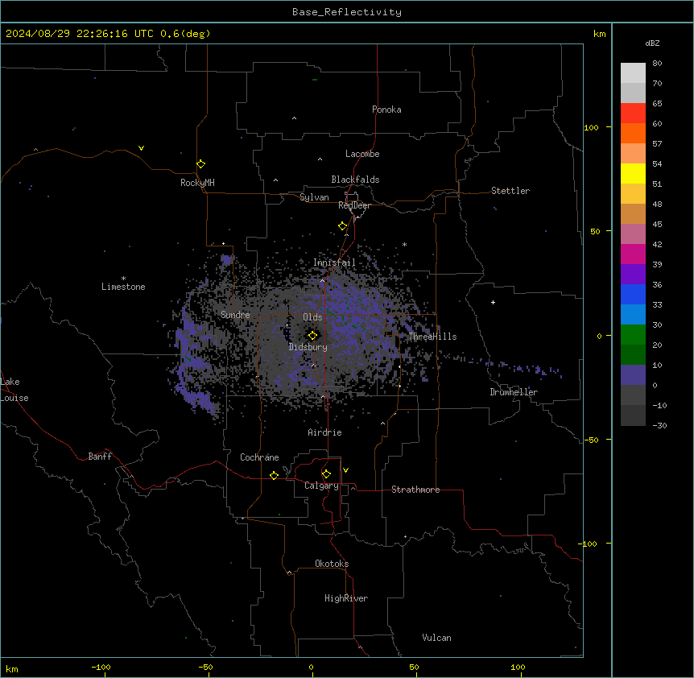This screenshot has height=678, width=694.
Task: Click the -50 tick label on bottom axis
Action: click(205, 667)
